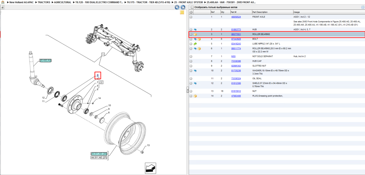Open part number link 83416243

coord(236,43)
